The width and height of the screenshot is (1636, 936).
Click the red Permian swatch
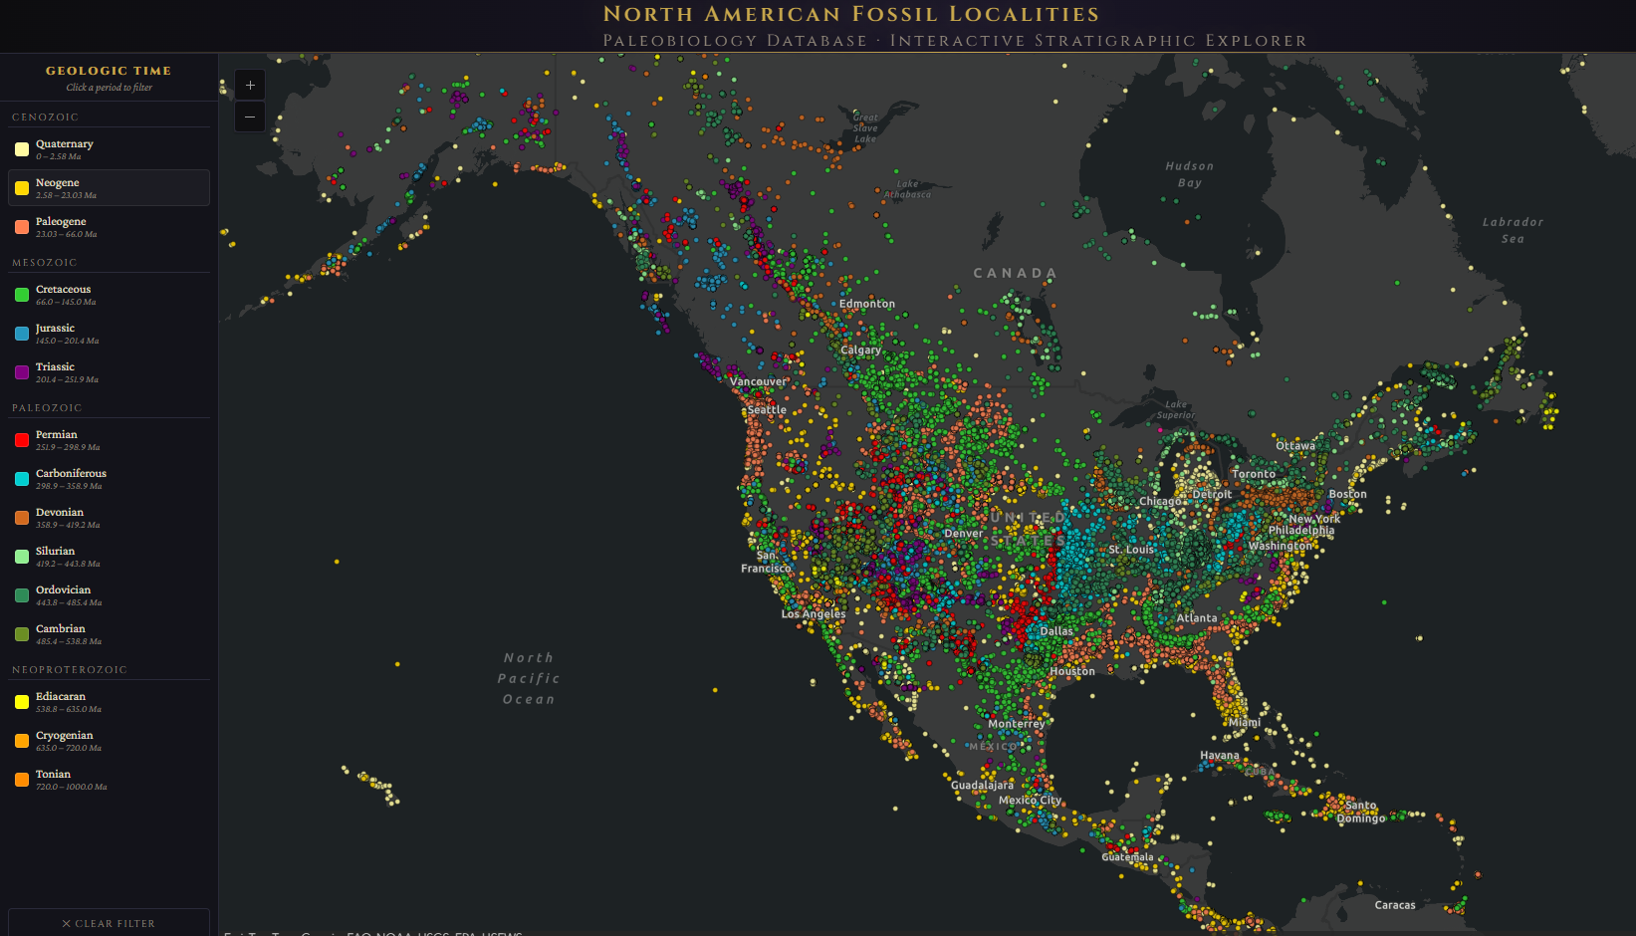point(22,440)
